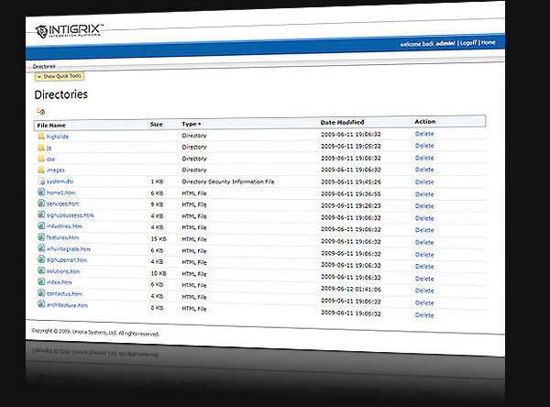Delete the js directory

(x=424, y=146)
